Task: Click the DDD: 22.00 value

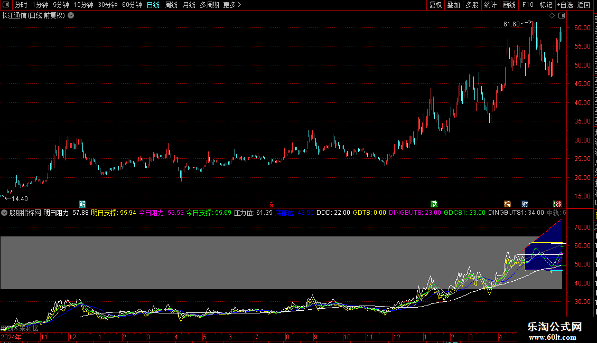Action: click(333, 213)
